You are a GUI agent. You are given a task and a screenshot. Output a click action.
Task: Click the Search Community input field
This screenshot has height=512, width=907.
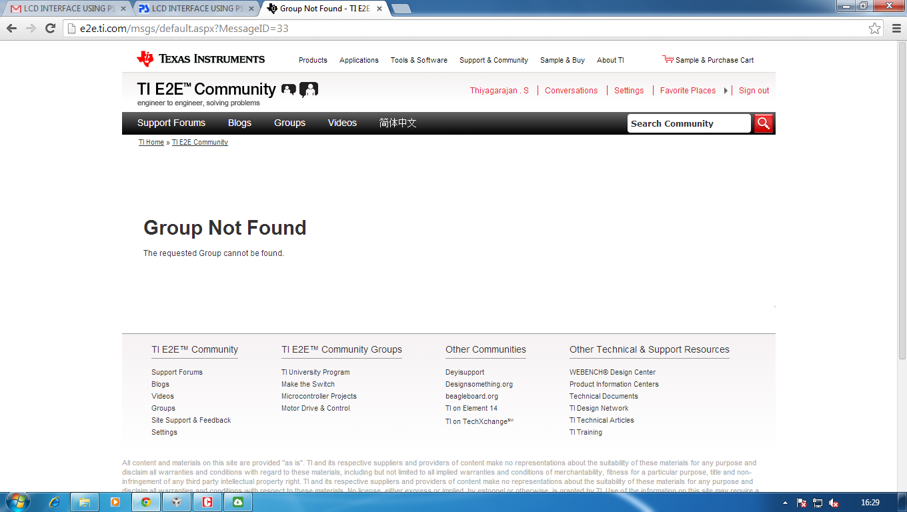689,123
